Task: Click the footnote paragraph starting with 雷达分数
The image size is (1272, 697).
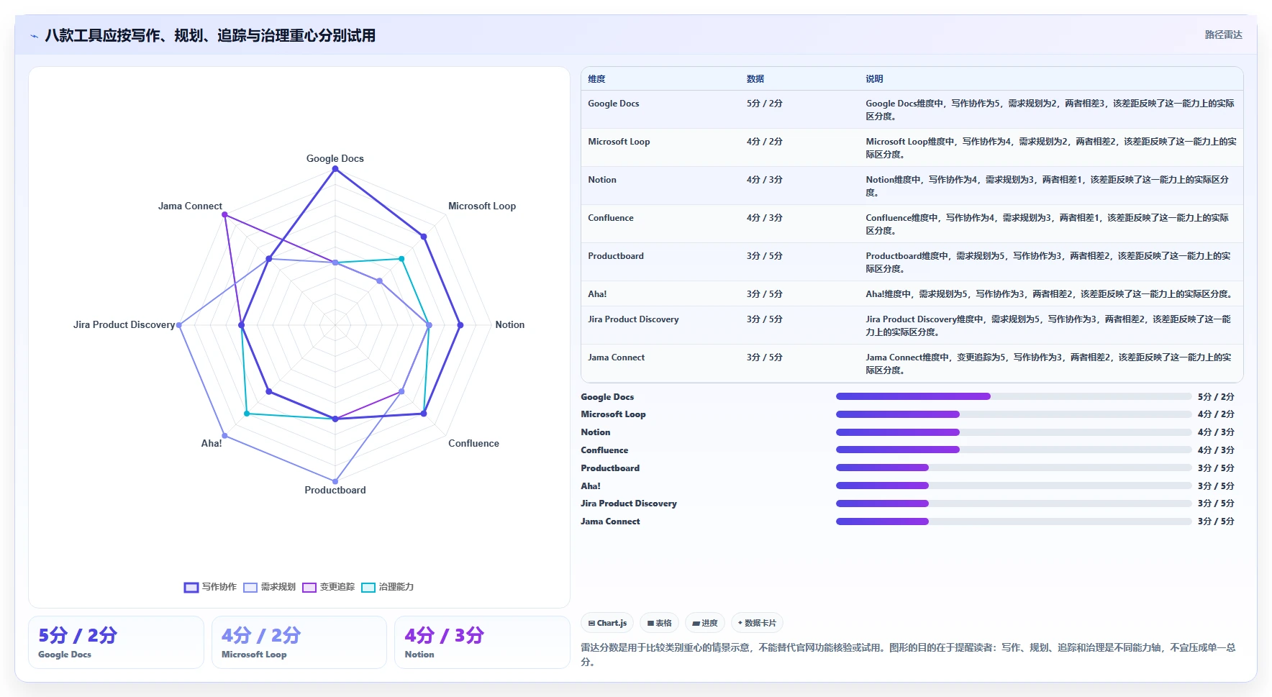Action: pos(908,655)
